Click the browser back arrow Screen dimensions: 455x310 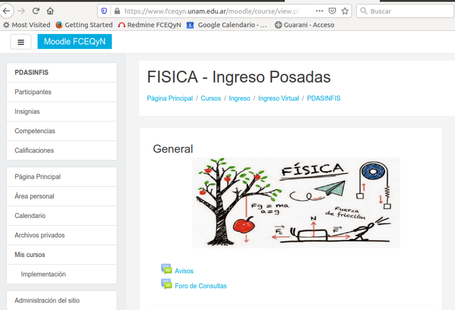click(x=6, y=11)
